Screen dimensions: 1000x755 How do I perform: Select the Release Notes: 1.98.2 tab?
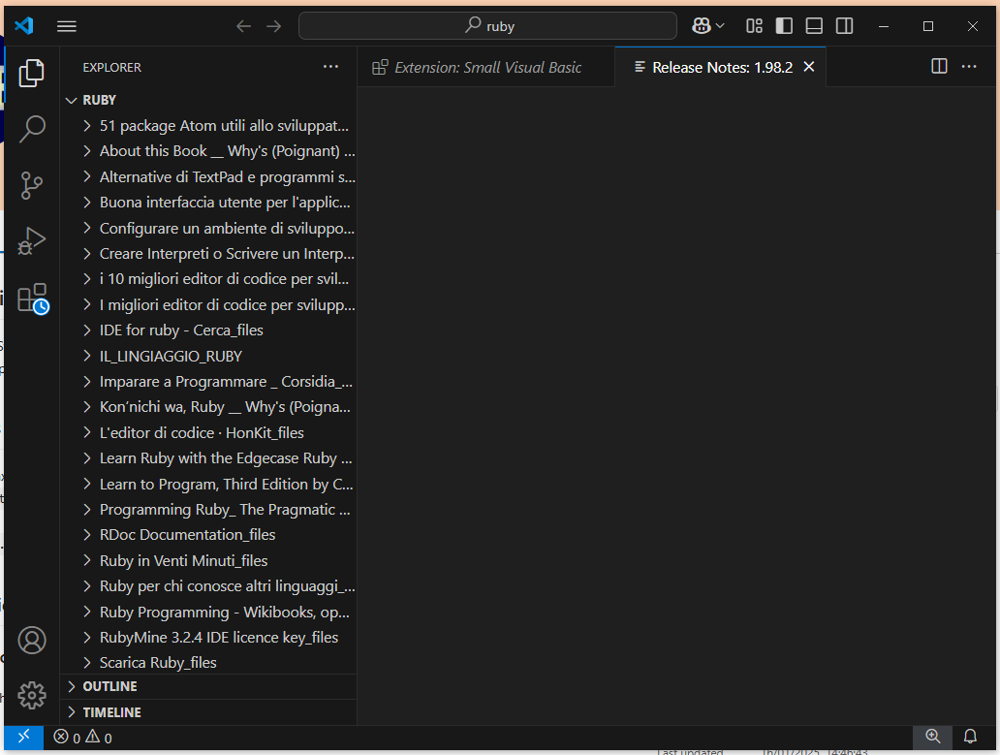(722, 67)
